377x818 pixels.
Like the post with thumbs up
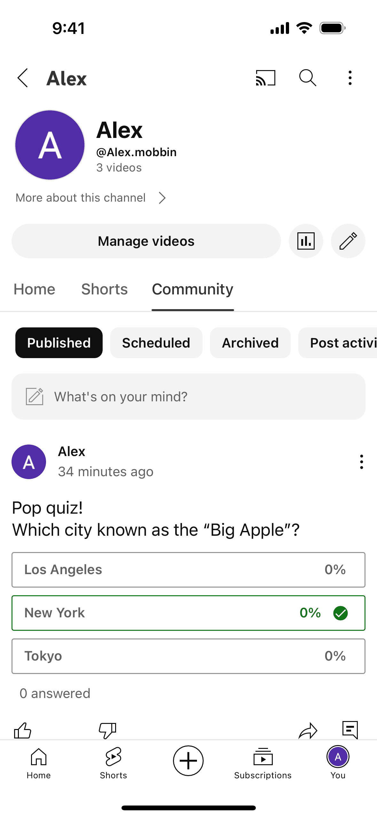[x=23, y=730]
